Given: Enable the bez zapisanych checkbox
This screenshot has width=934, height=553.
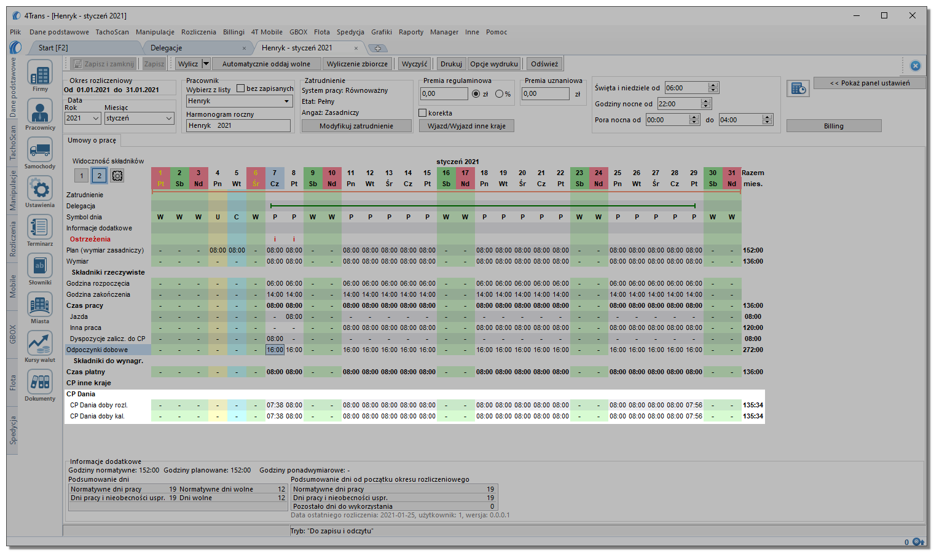Looking at the screenshot, I should click(241, 88).
